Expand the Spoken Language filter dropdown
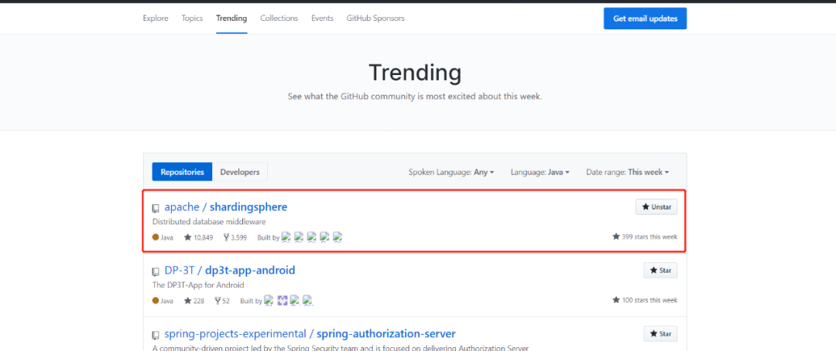The width and height of the screenshot is (836, 351). [451, 172]
